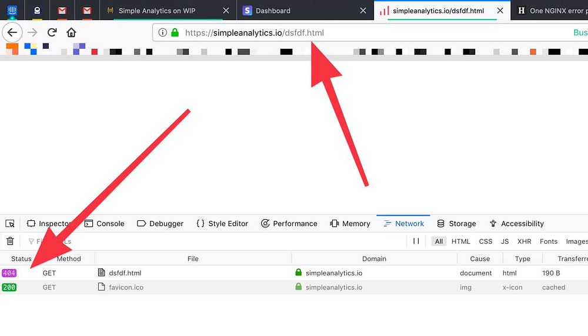Open the Memory panel

350,224
